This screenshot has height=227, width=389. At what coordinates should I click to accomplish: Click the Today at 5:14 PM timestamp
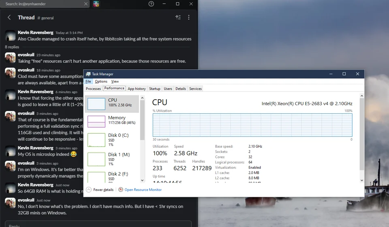click(x=69, y=33)
